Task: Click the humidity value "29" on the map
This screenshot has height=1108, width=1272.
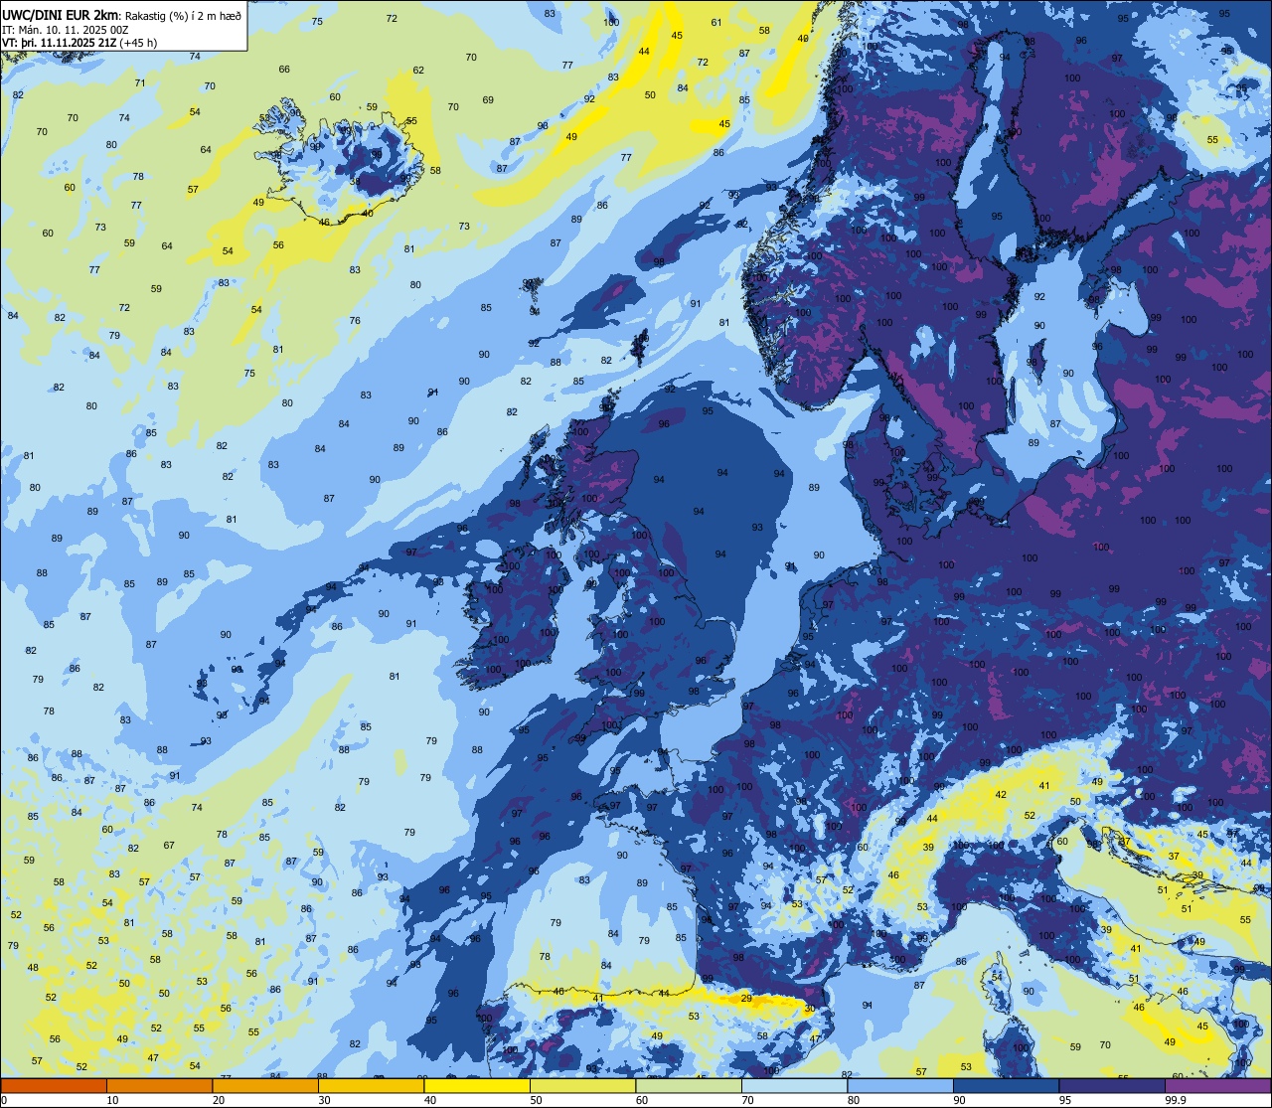Action: tap(746, 998)
